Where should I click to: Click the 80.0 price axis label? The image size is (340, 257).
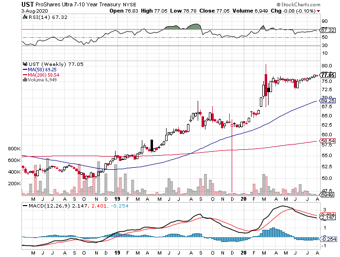pos(327,66)
